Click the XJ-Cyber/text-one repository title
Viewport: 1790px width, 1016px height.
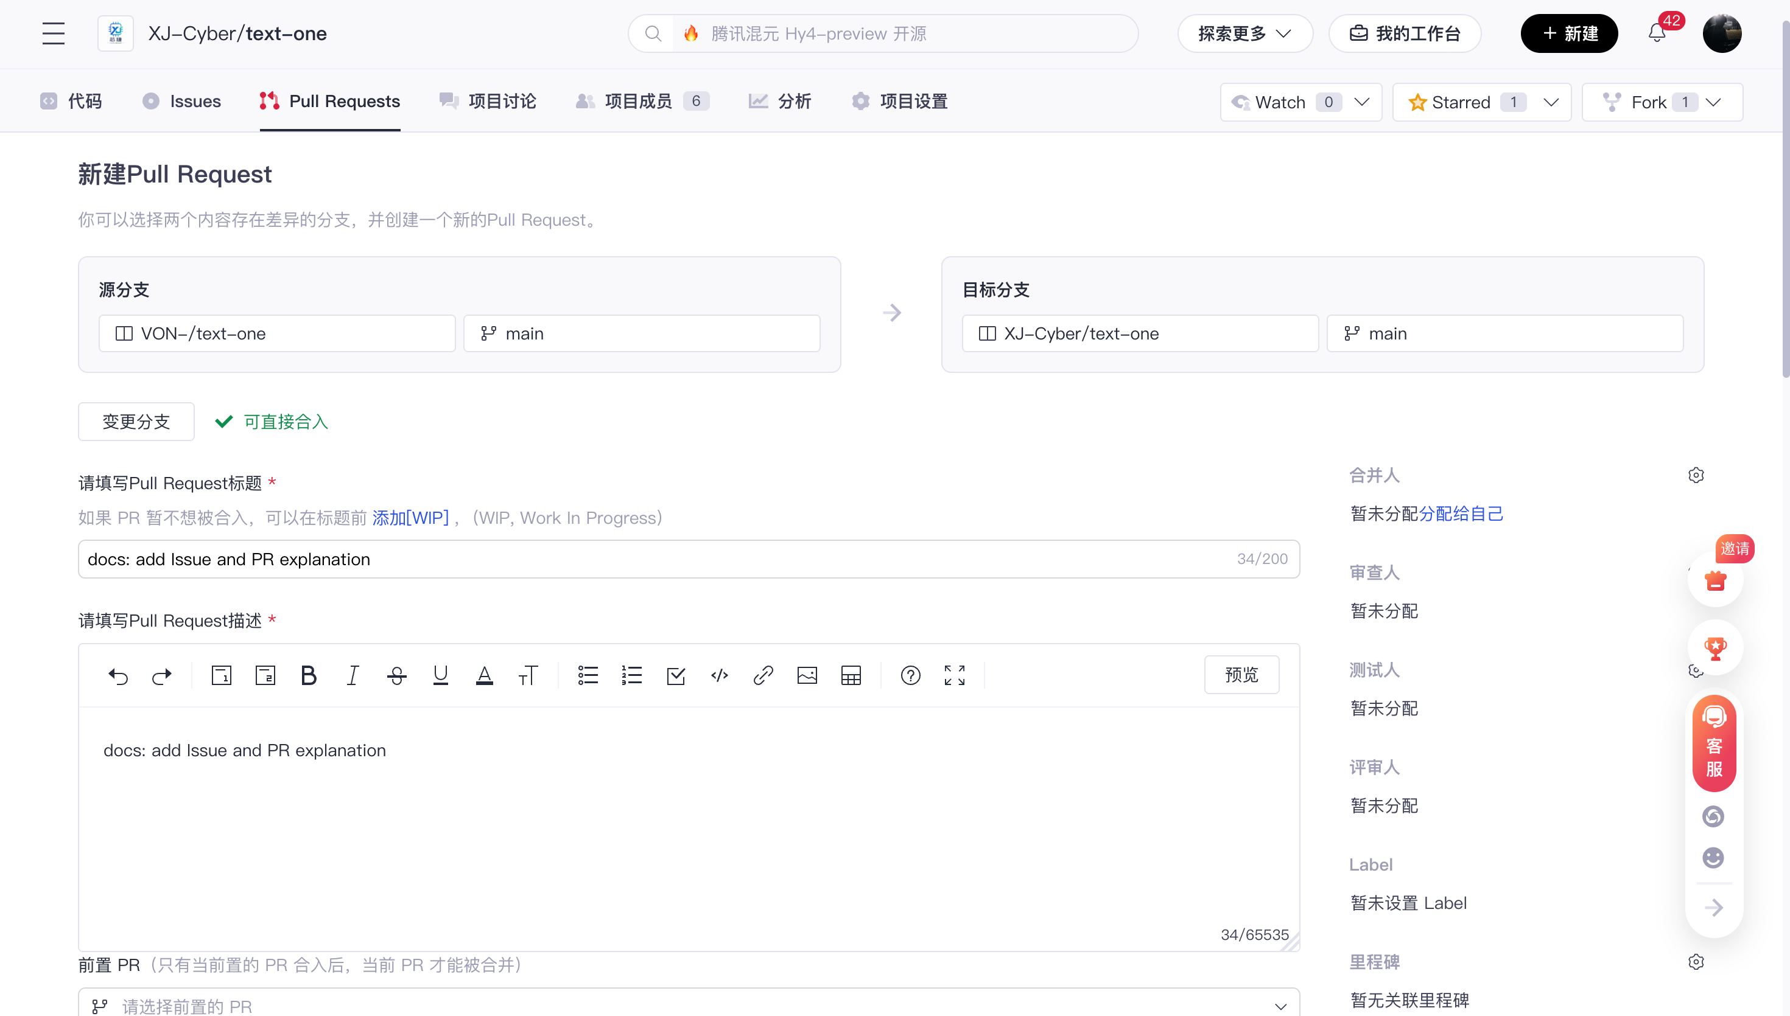[237, 33]
